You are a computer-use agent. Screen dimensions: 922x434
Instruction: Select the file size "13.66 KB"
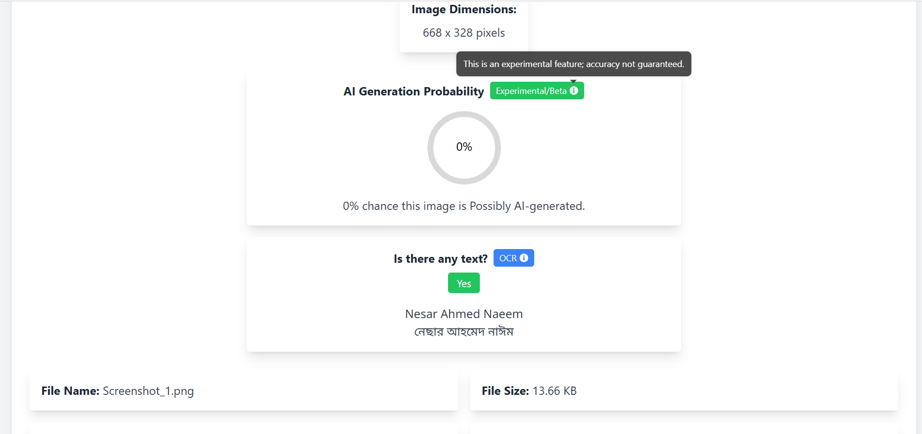click(x=555, y=391)
